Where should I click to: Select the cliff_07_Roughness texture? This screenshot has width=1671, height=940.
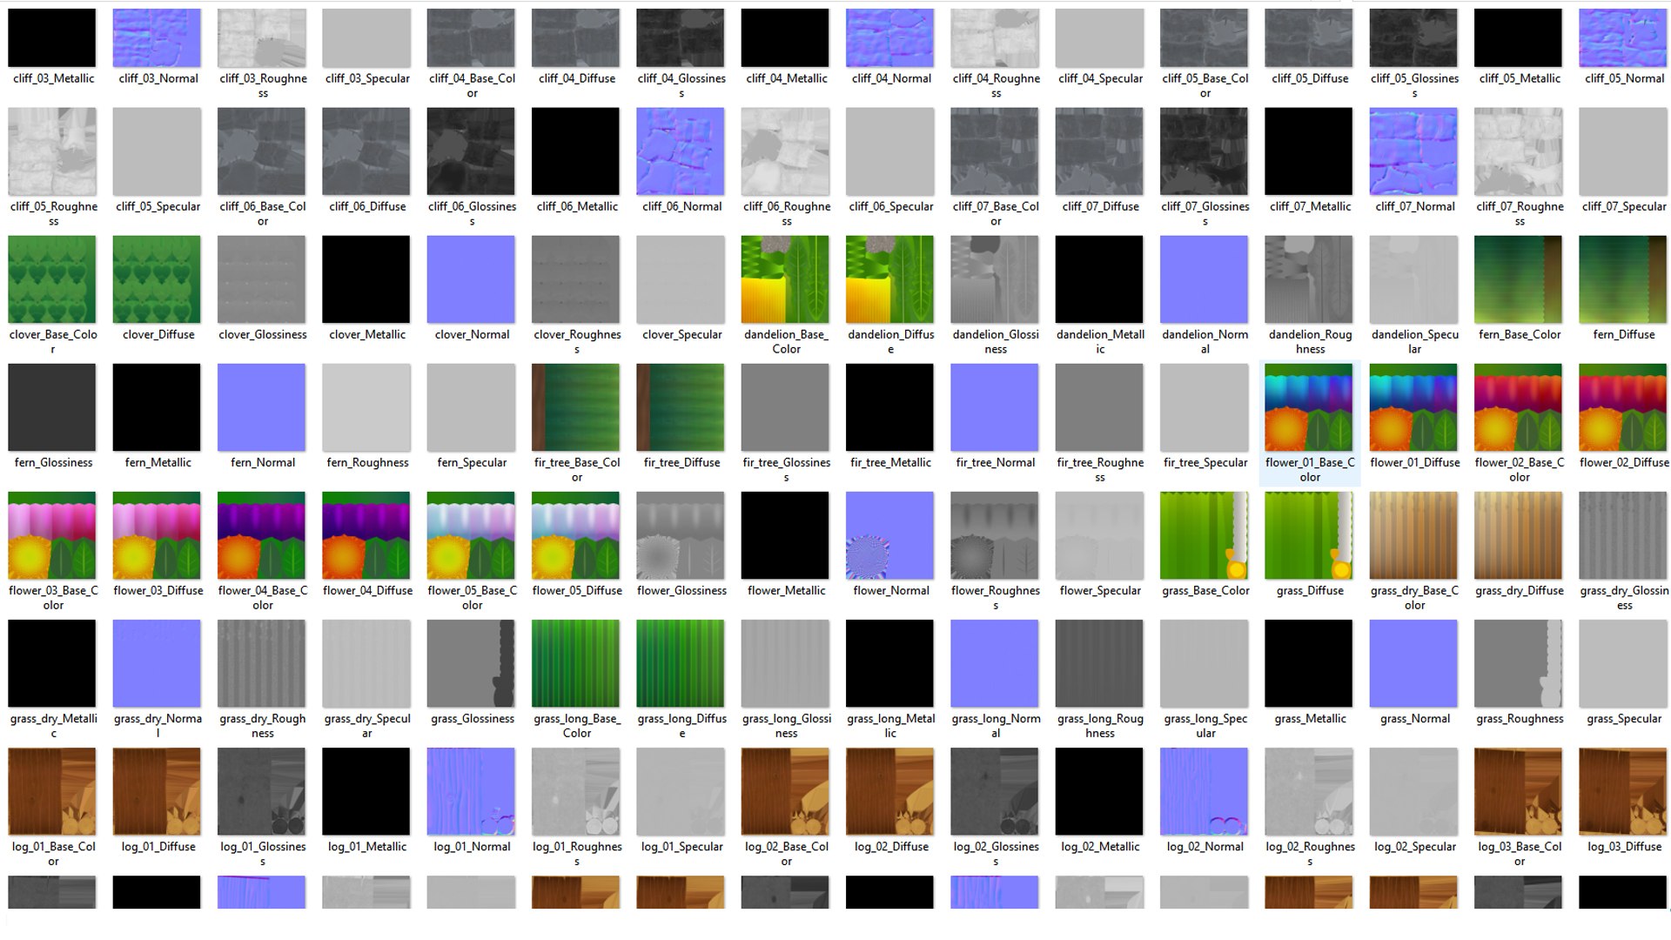[1519, 151]
